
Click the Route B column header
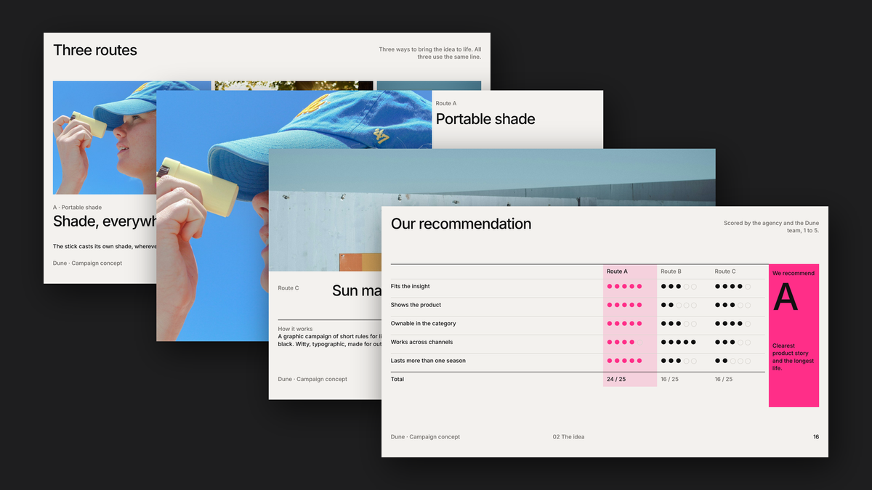[x=671, y=271]
